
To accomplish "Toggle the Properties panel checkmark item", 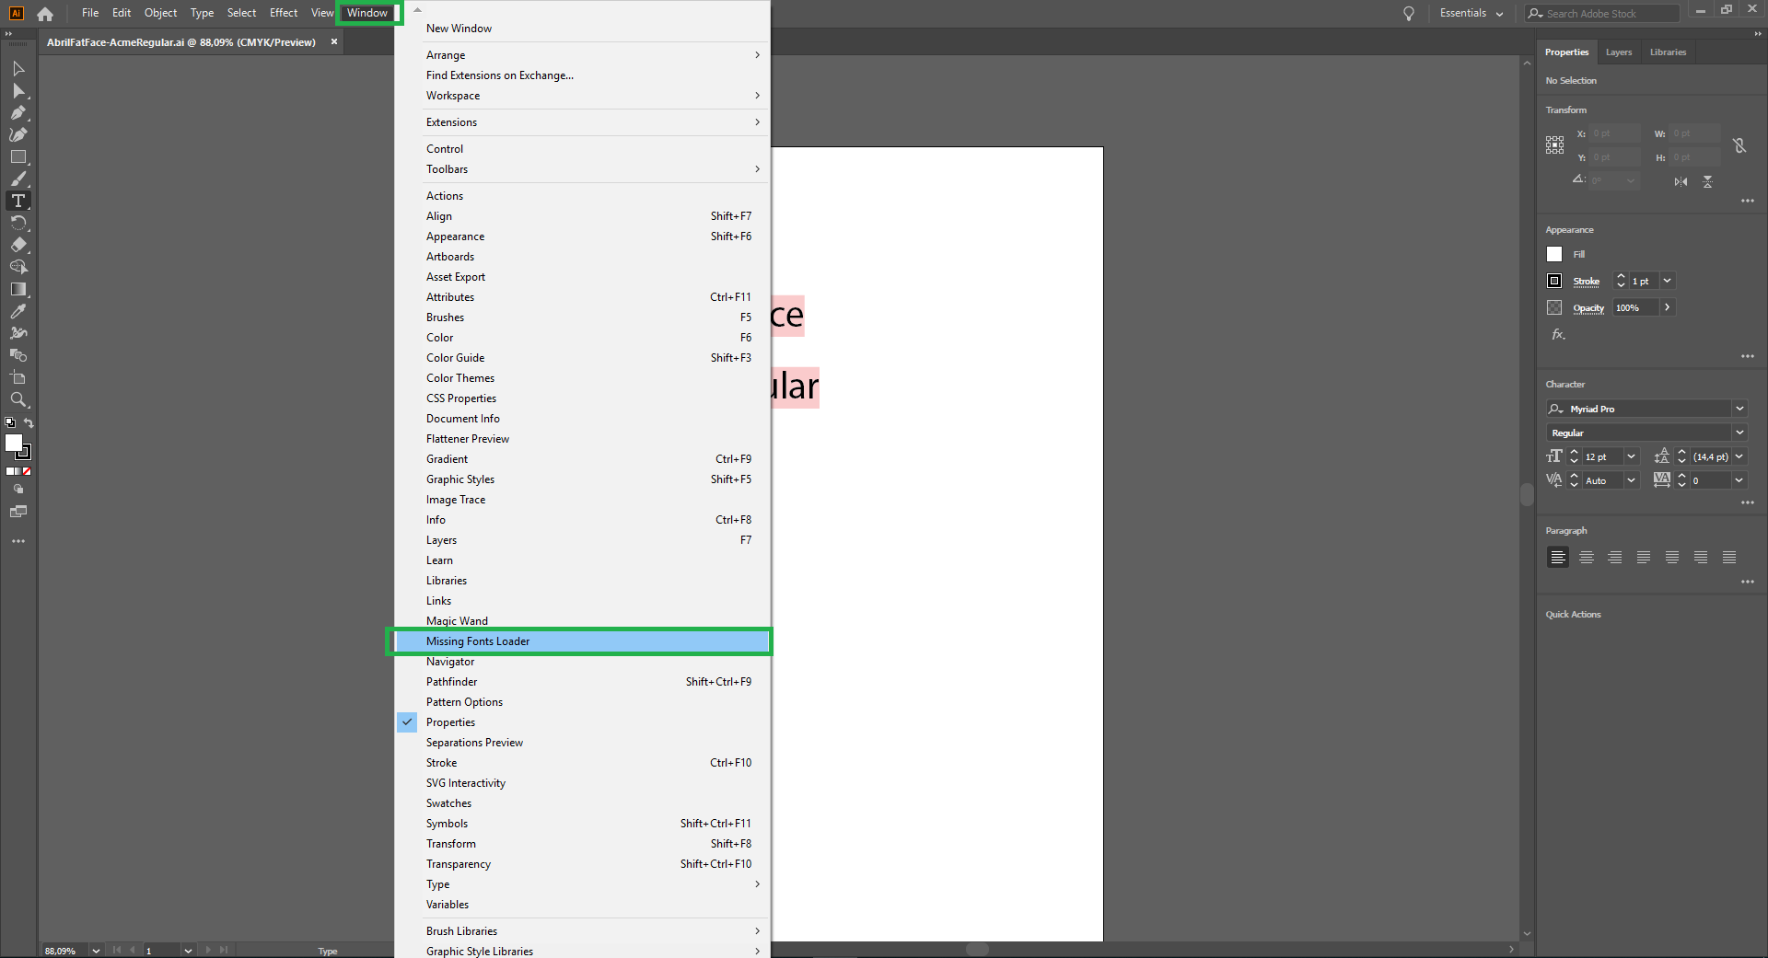I will [582, 722].
